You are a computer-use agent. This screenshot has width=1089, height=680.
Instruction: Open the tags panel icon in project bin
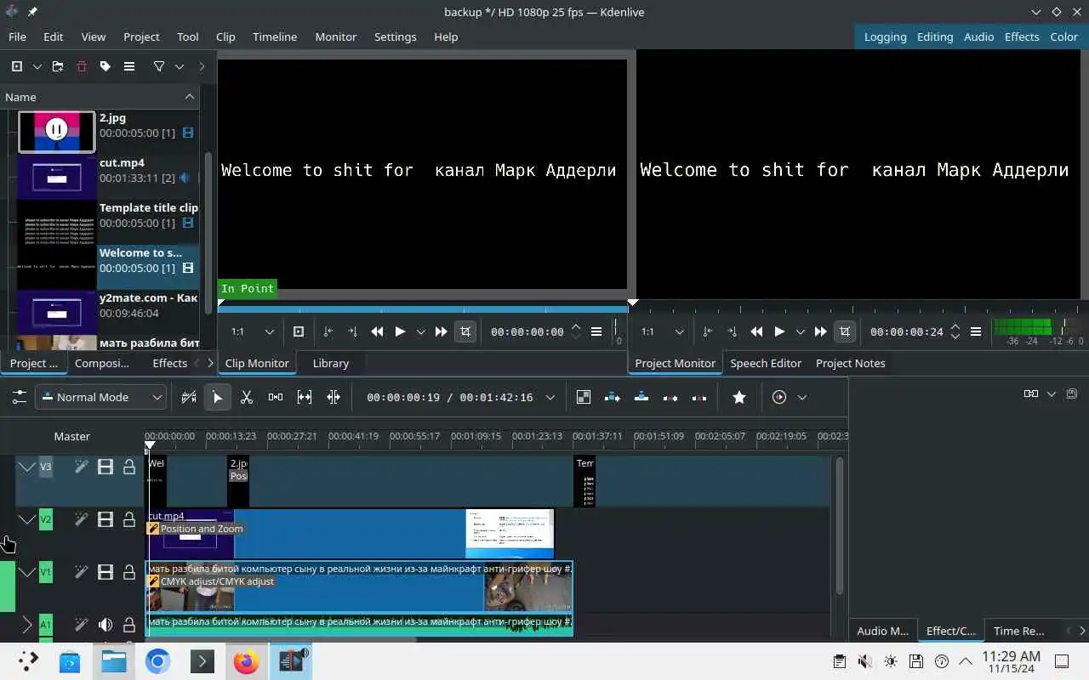click(105, 66)
